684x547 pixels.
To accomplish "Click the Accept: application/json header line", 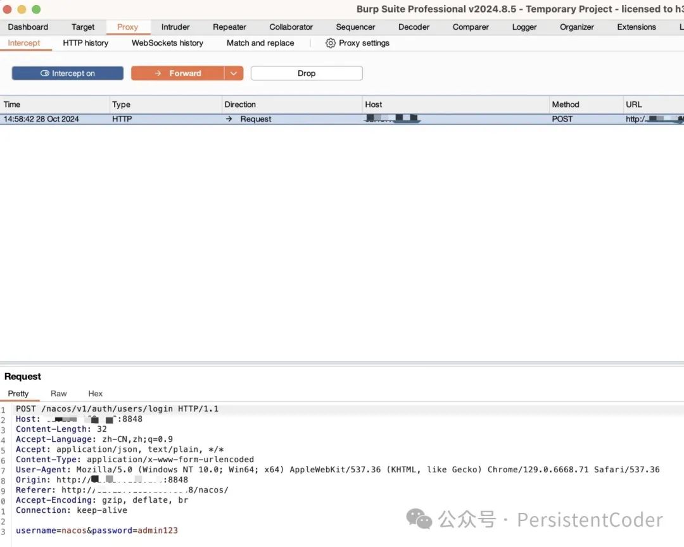I will coord(120,450).
